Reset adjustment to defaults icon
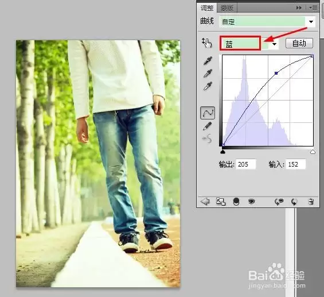324x297 pixels. point(294,202)
